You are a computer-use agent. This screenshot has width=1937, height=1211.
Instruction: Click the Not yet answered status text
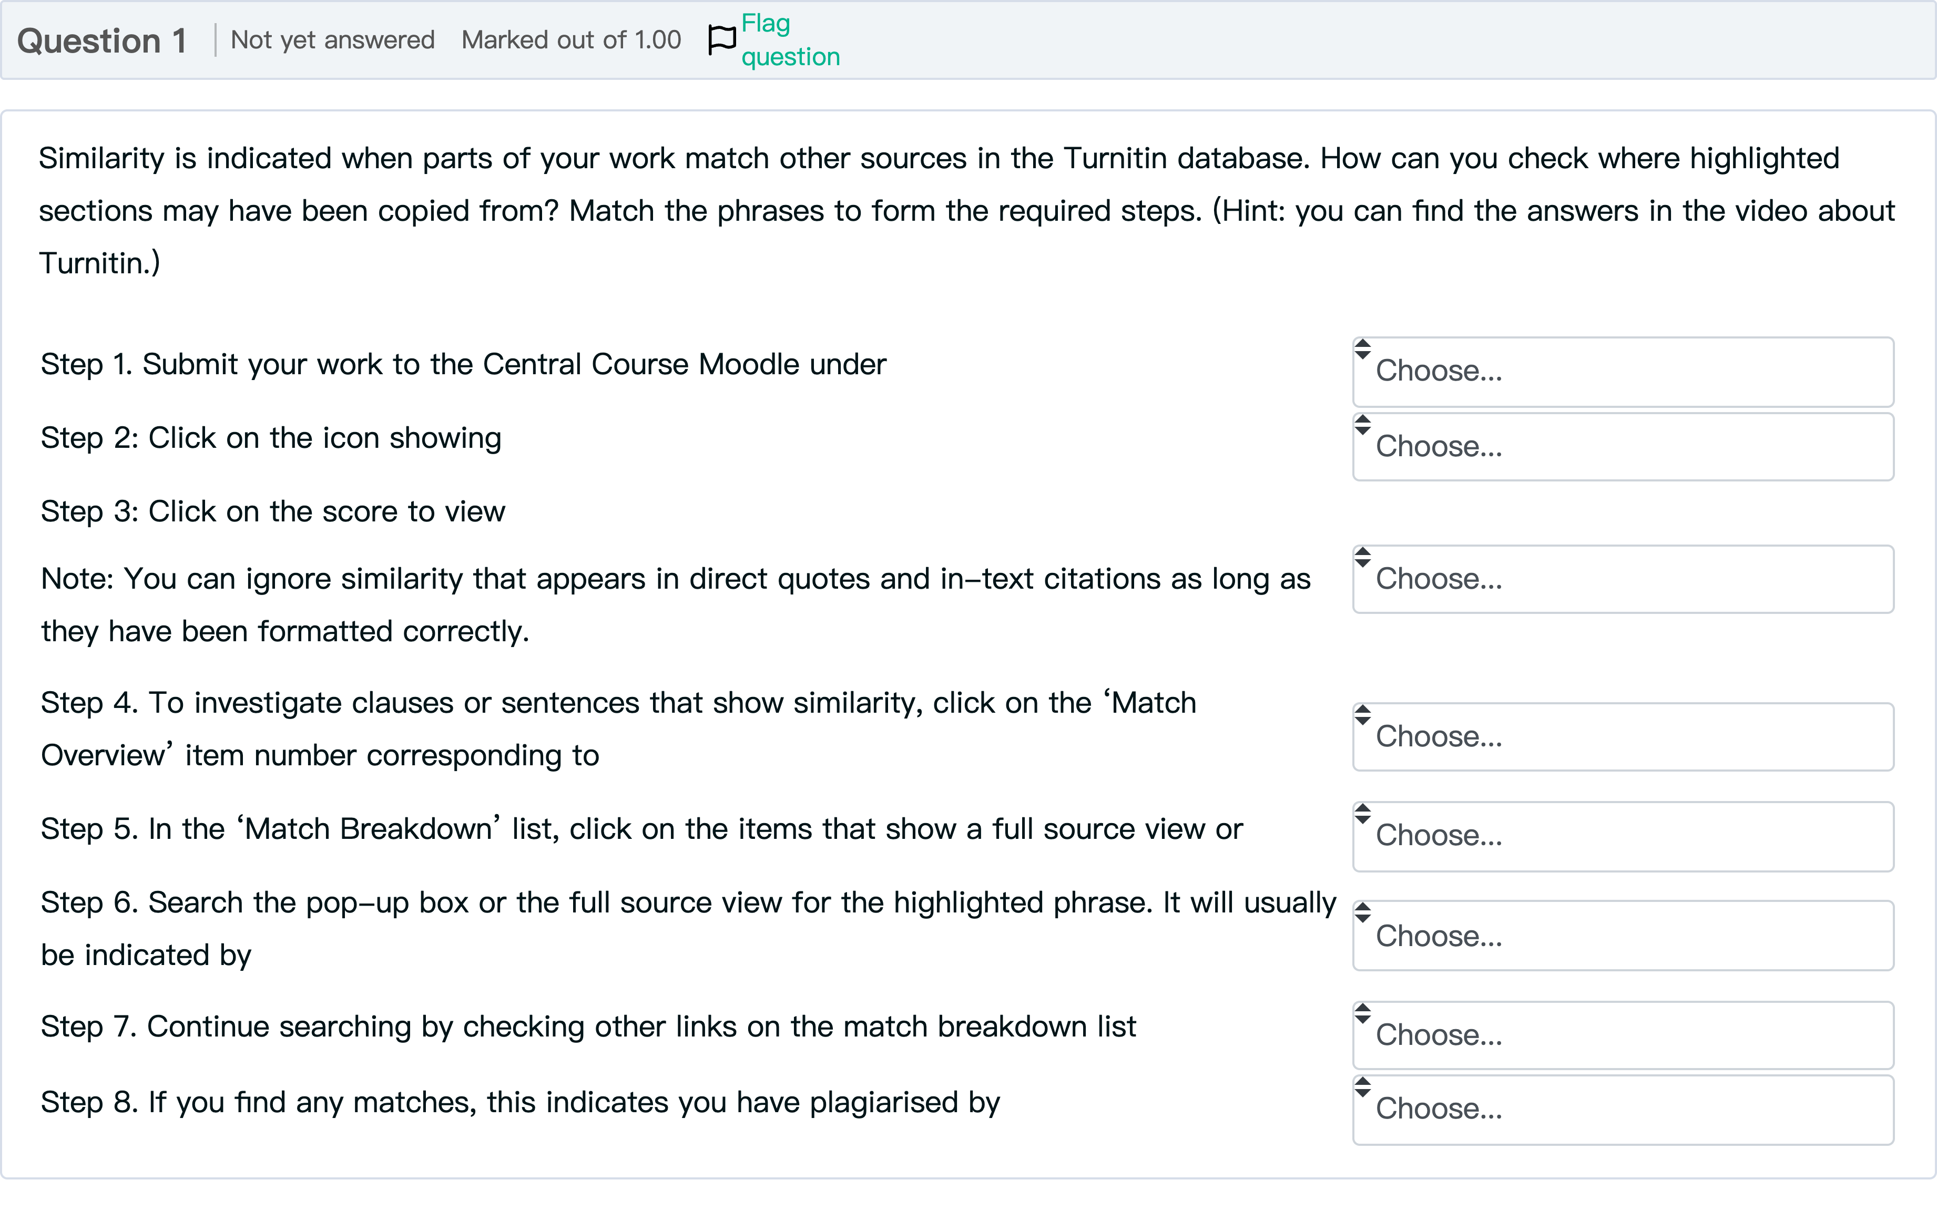click(x=332, y=40)
